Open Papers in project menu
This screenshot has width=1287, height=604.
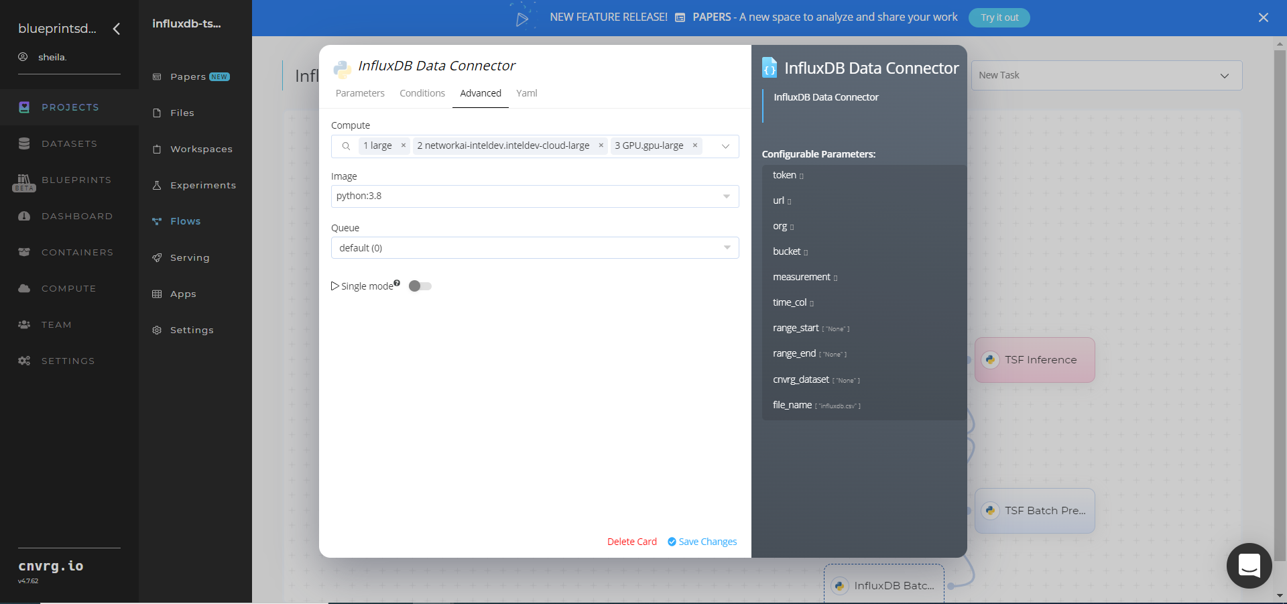click(x=188, y=76)
